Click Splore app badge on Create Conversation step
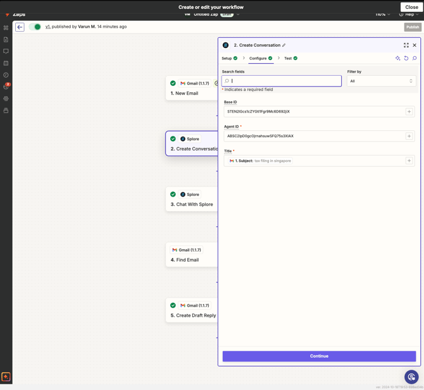424x390 pixels. click(x=190, y=139)
